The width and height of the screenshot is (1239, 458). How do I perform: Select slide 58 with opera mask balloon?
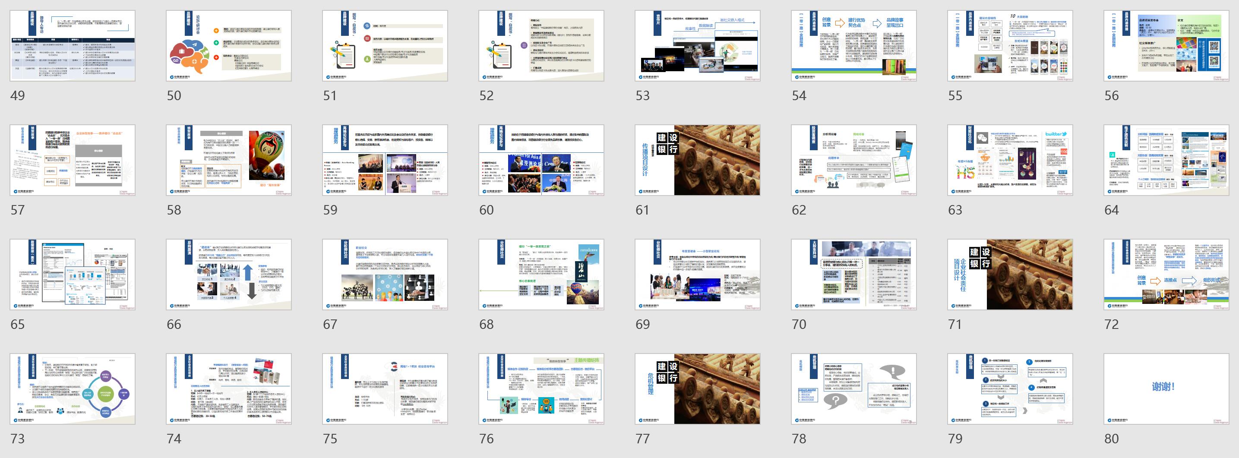(229, 160)
